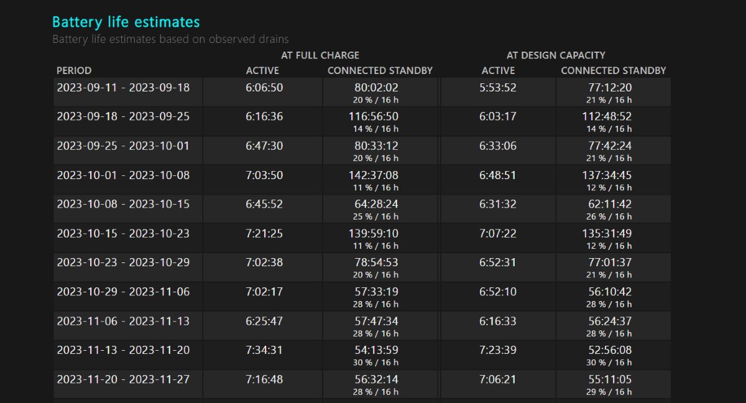
Task: Select period 2023-09-11 - 2023-09-18
Action: (x=123, y=88)
